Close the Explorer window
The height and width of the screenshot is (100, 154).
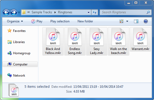[146, 3]
